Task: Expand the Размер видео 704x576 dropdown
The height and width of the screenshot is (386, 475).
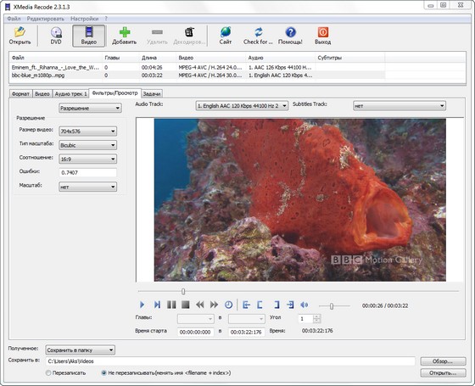Action: [88, 131]
